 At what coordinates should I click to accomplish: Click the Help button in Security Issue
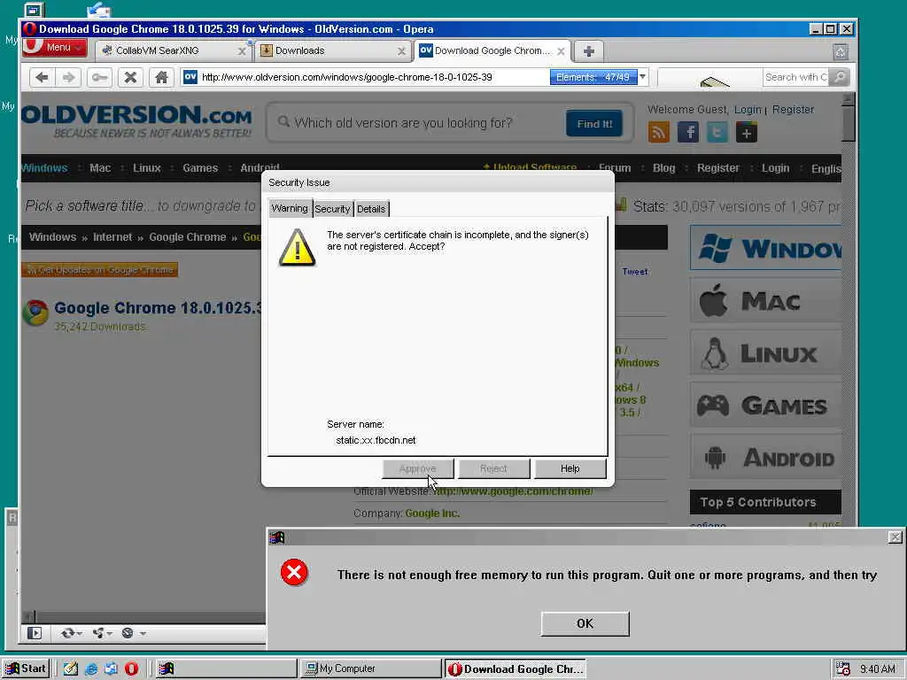[570, 468]
